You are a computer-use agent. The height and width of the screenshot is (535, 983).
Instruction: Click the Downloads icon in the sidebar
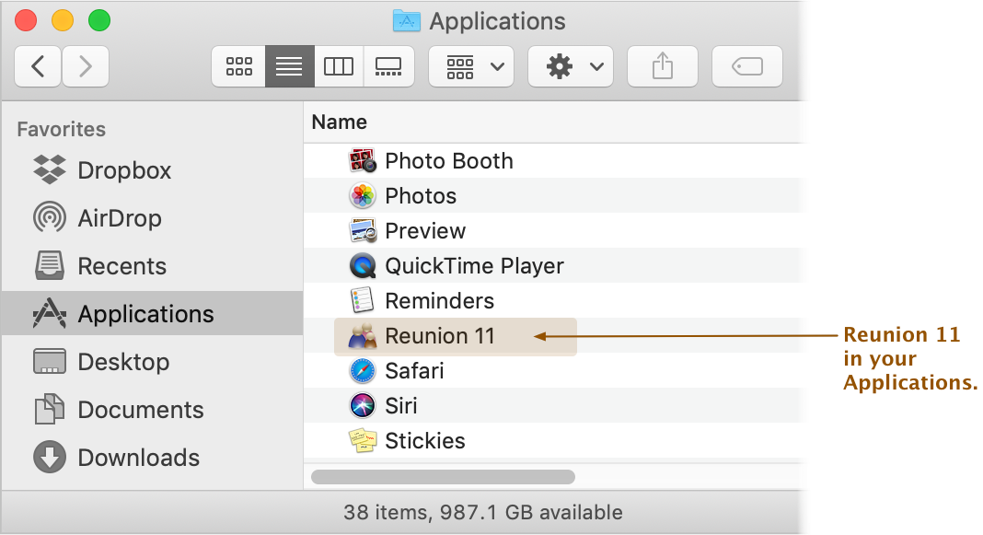[x=50, y=457]
